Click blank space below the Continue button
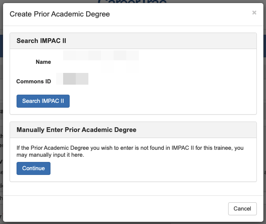266x224 pixels. coord(131,177)
